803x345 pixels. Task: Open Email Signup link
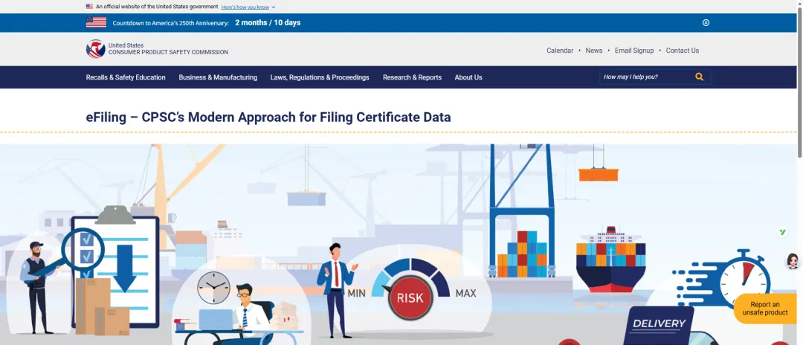pyautogui.click(x=634, y=51)
